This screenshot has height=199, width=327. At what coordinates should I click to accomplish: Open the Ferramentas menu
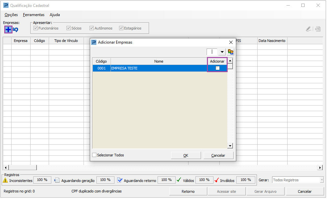point(34,15)
